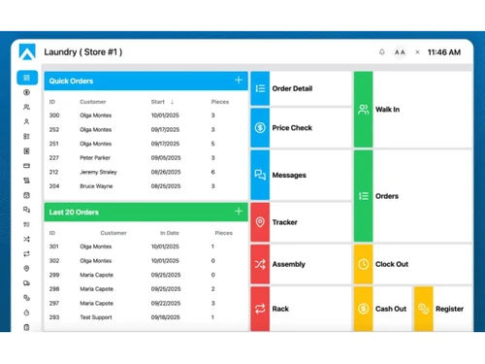The height and width of the screenshot is (364, 485).
Task: Click the credit card icon in sidebar
Action: click(x=27, y=166)
